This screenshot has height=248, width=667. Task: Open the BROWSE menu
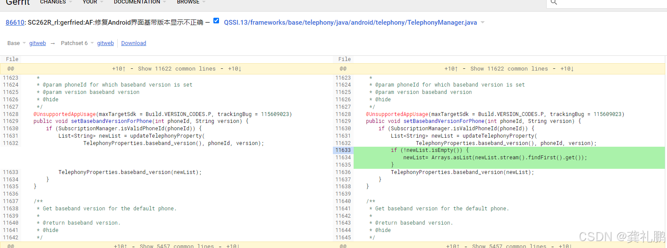coord(191,2)
